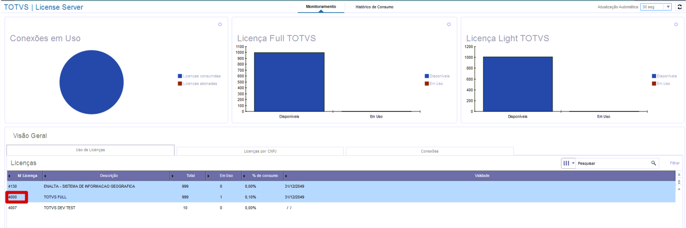Jump to first row with the top arrow icon
The image size is (686, 228).
(x=679, y=174)
